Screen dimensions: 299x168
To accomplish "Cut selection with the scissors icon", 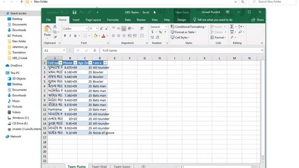I will pos(55,27).
